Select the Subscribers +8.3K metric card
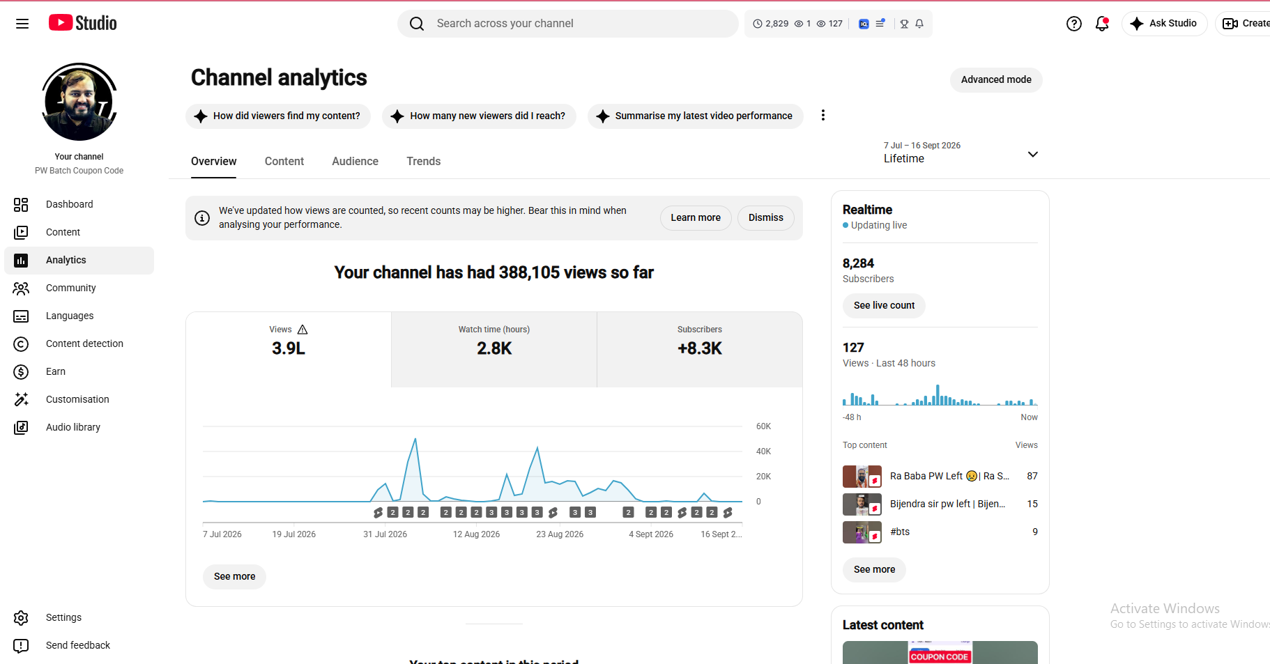 click(x=700, y=349)
